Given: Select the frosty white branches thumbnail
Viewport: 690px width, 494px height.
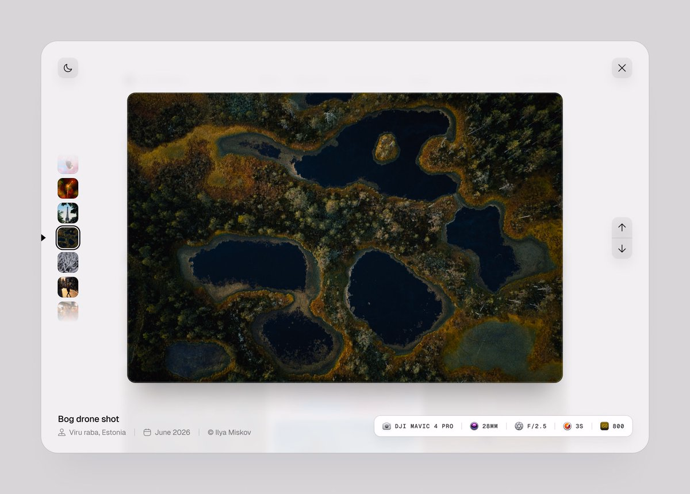Looking at the screenshot, I should [68, 263].
